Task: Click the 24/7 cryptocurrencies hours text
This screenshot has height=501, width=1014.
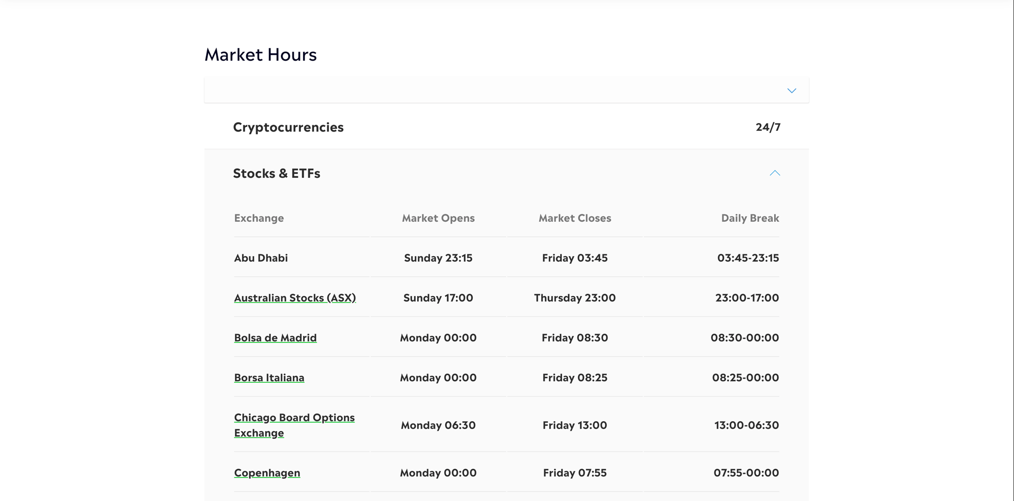Action: point(768,127)
